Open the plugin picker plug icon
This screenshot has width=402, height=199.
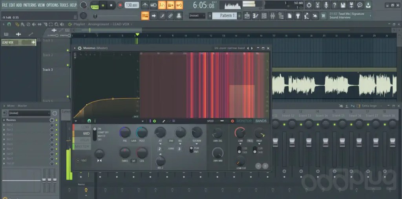pyautogui.click(x=298, y=16)
